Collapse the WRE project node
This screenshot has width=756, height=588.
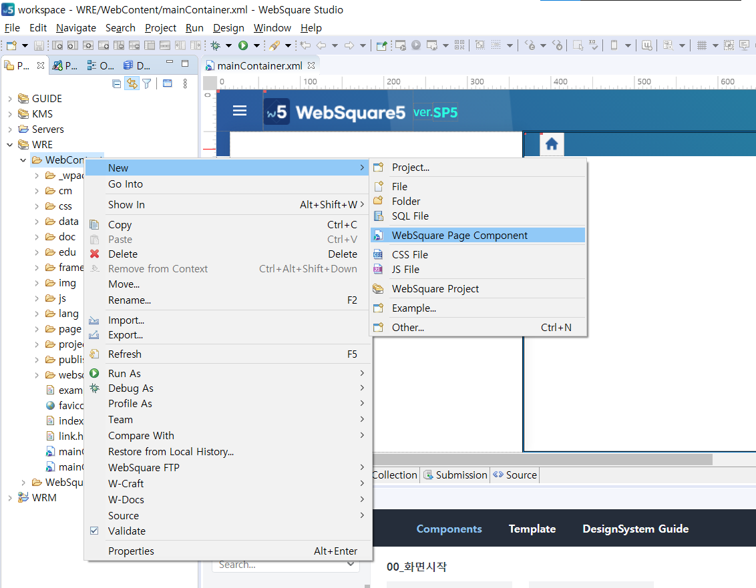10,145
